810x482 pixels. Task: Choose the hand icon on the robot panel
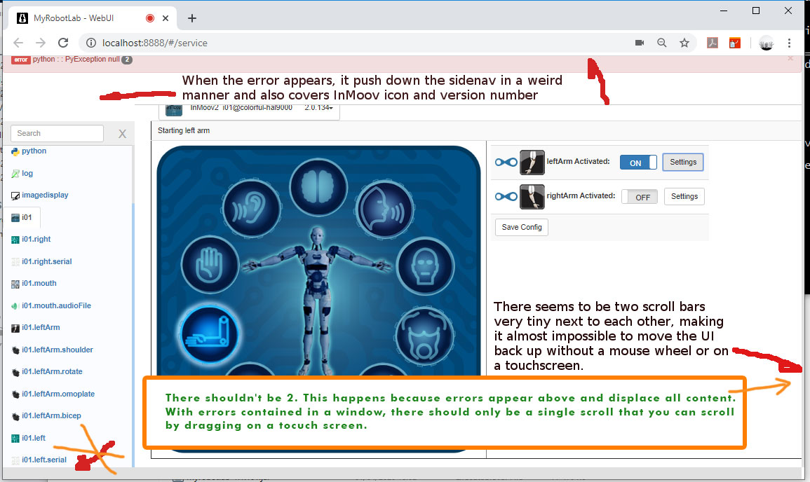coord(210,266)
